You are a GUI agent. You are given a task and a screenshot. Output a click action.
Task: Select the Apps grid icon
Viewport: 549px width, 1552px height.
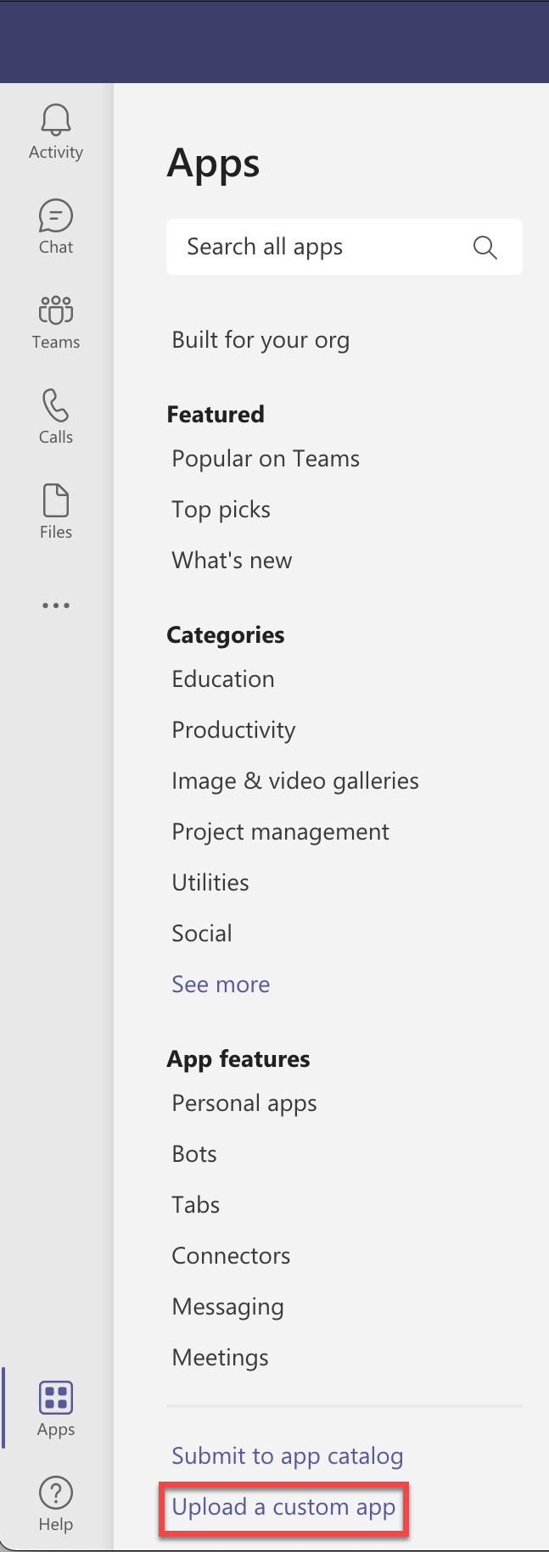click(x=56, y=1398)
